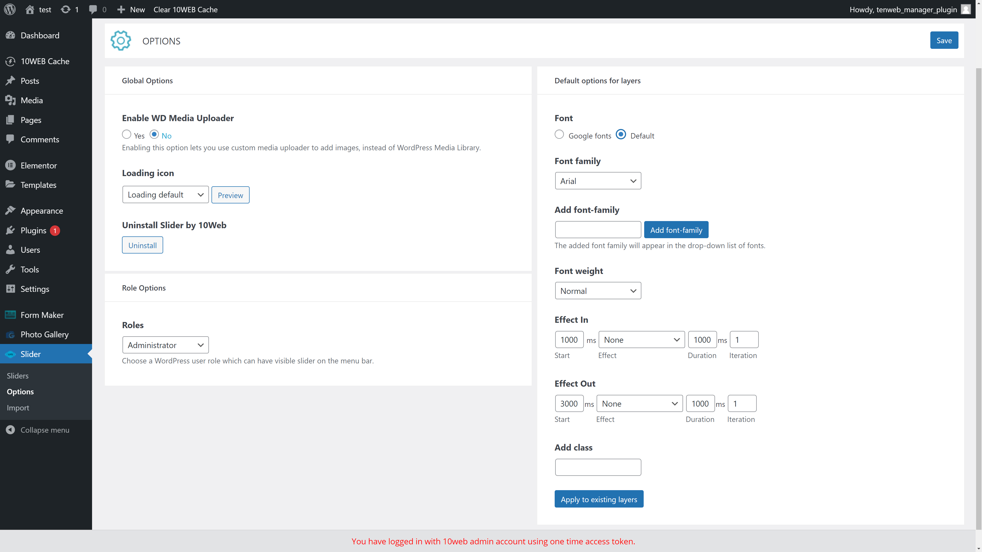Screen dimensions: 982x552
Task: Click the Save button
Action: pos(944,40)
